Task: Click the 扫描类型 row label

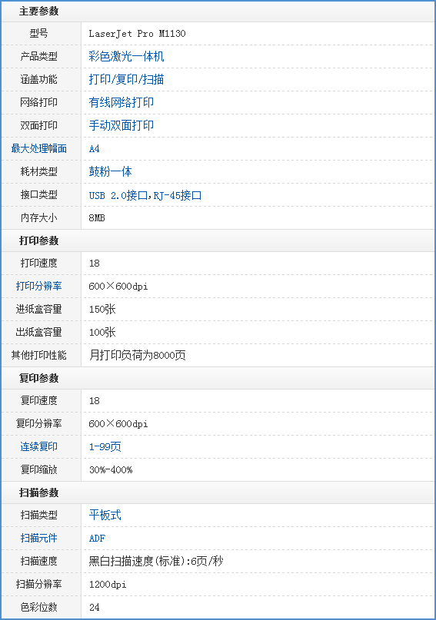Action: pos(38,515)
